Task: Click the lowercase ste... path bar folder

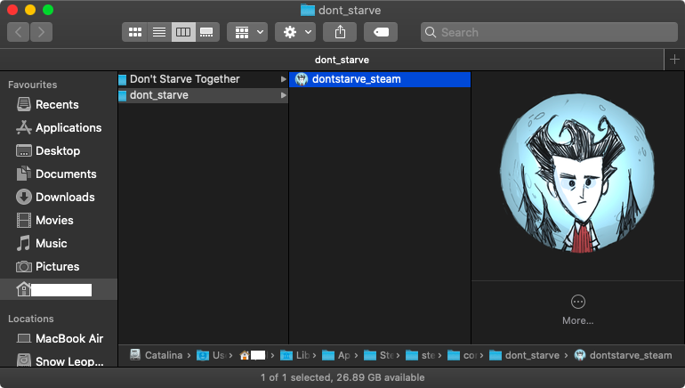Action: 420,355
